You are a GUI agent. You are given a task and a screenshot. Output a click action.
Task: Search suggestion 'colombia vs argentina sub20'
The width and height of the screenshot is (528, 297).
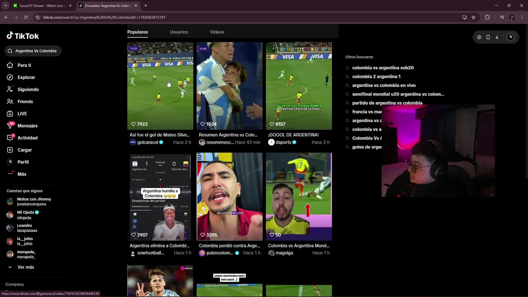click(383, 68)
